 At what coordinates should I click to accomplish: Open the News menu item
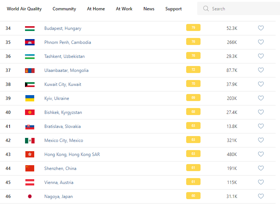149,9
